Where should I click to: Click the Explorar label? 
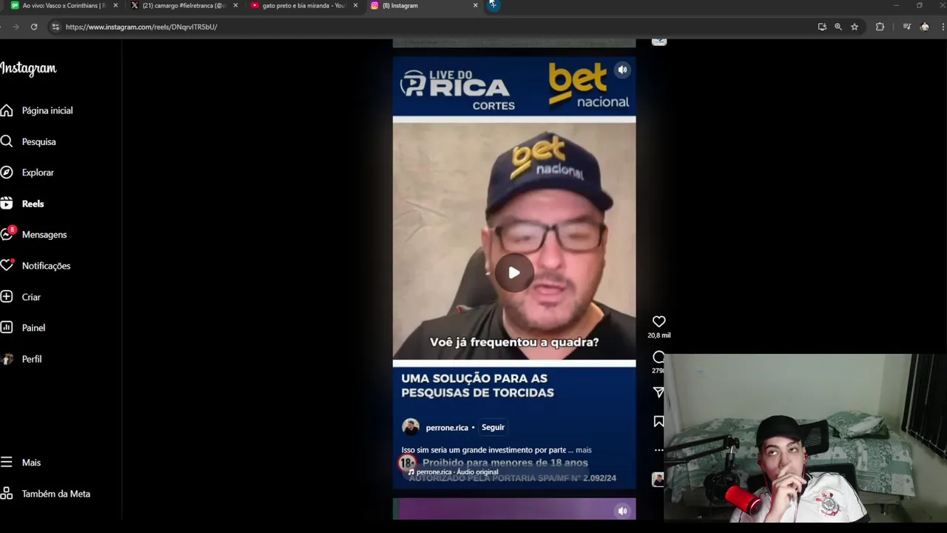coord(38,172)
